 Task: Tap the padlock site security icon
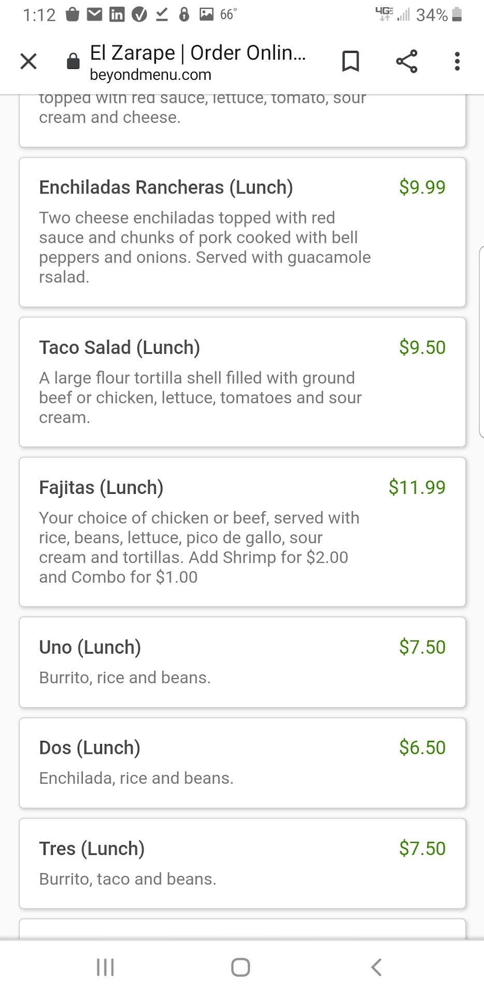pos(73,62)
